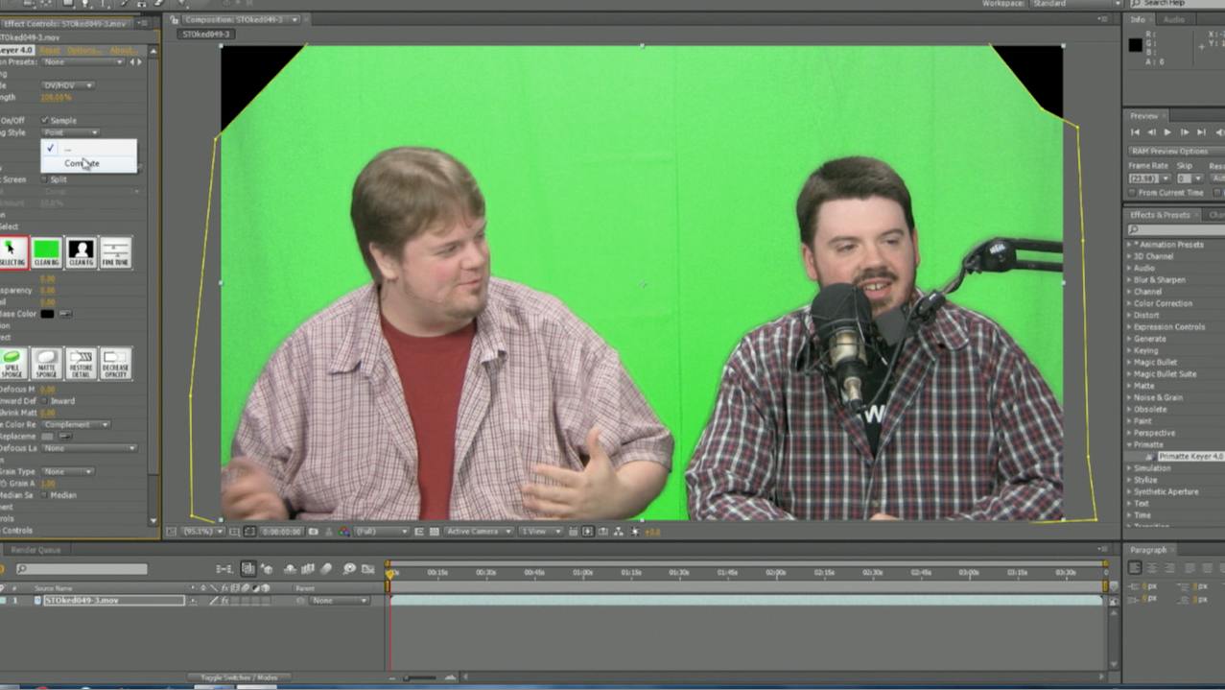Image resolution: width=1225 pixels, height=690 pixels.
Task: Select the DECREASE OPACITY tool
Action: pos(115,364)
